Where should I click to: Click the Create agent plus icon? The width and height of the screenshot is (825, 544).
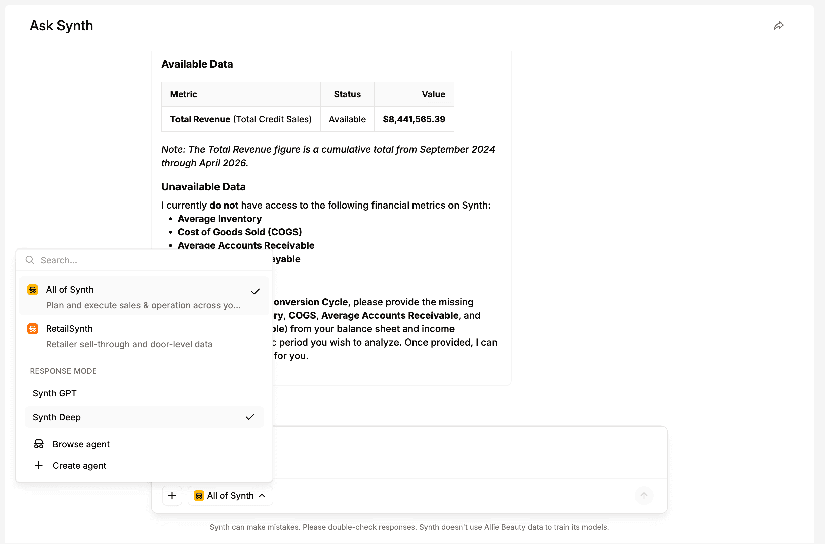click(39, 465)
